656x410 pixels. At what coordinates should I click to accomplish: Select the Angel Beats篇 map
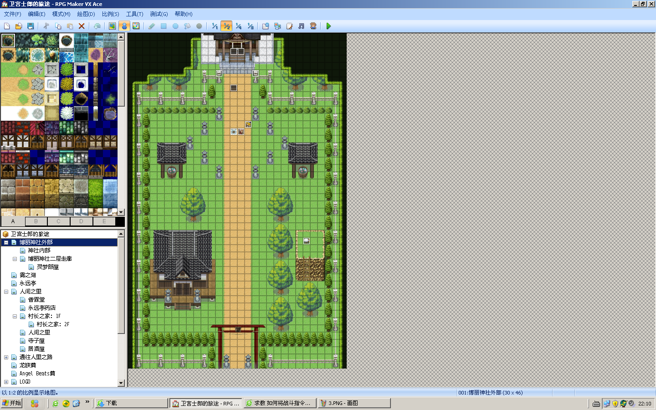pos(37,374)
